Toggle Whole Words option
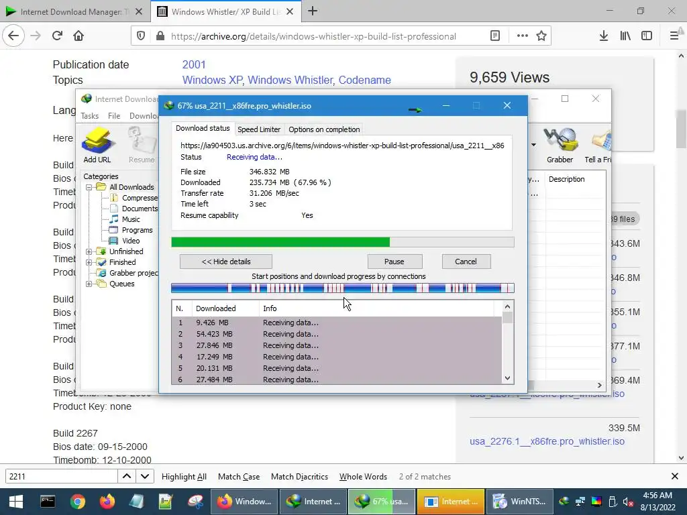687x515 pixels. tap(363, 477)
